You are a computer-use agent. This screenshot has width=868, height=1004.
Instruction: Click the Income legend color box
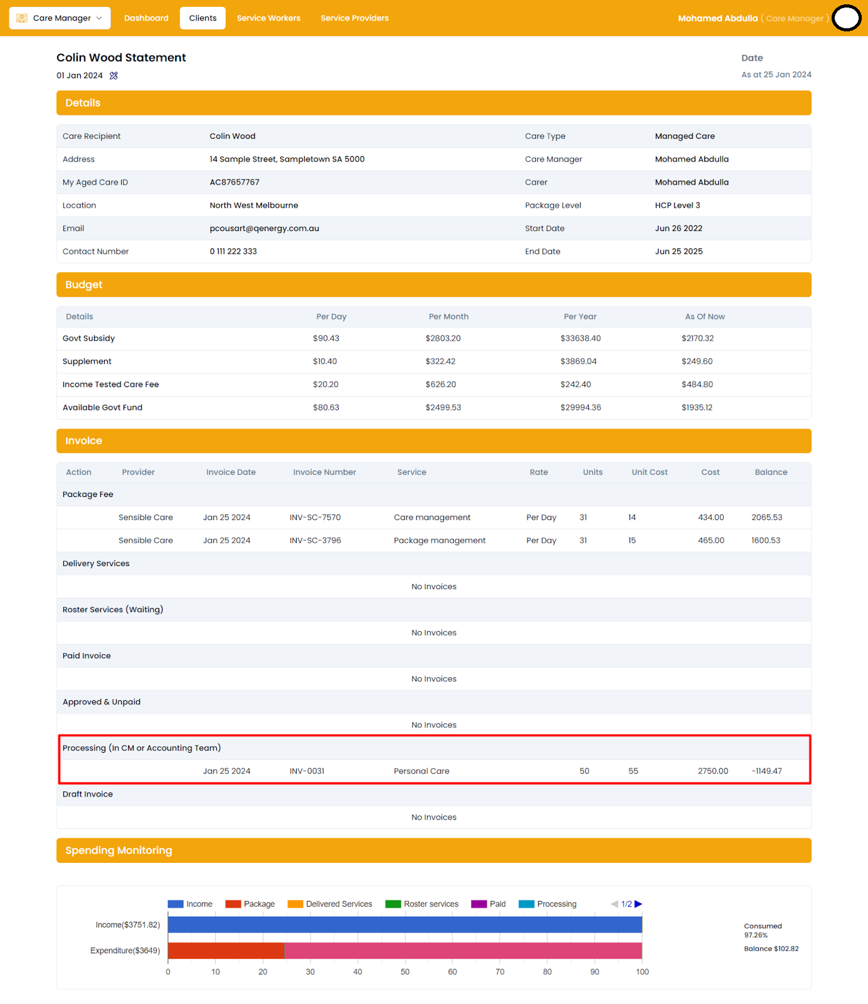[176, 904]
